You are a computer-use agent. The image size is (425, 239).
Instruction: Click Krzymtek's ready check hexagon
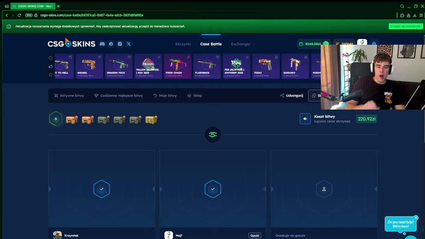(x=102, y=189)
